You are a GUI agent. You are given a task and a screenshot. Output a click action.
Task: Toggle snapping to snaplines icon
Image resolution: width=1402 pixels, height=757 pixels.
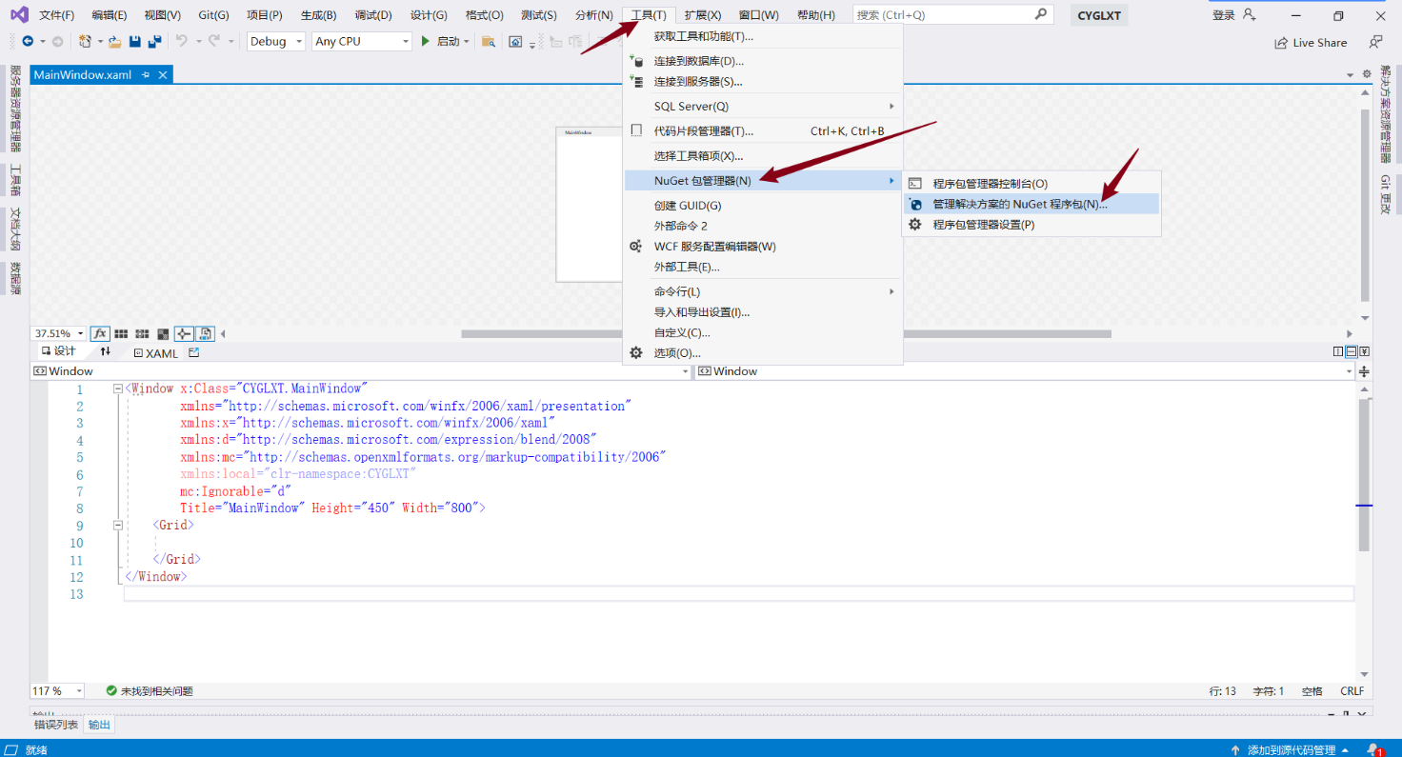pos(184,333)
